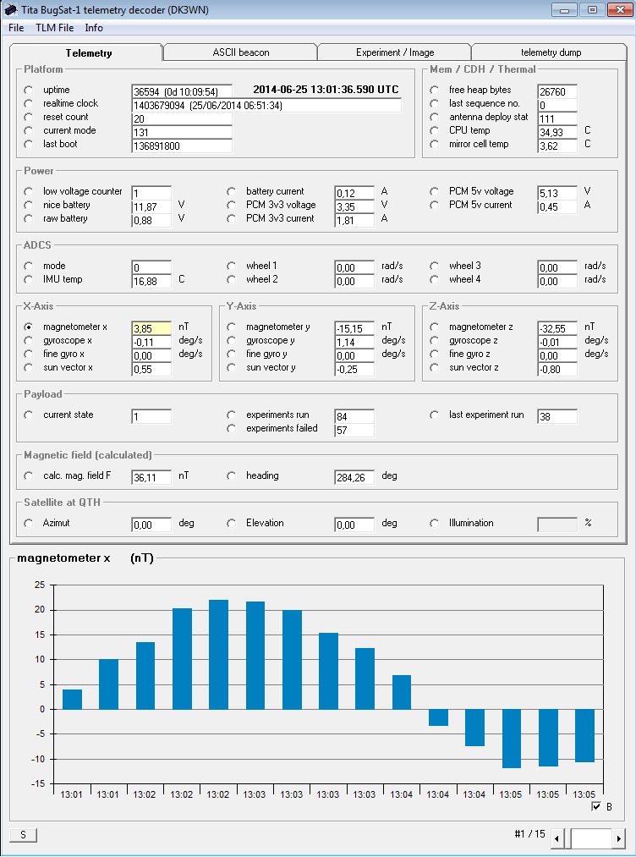Select the mirror cell temp radio button

click(x=435, y=145)
